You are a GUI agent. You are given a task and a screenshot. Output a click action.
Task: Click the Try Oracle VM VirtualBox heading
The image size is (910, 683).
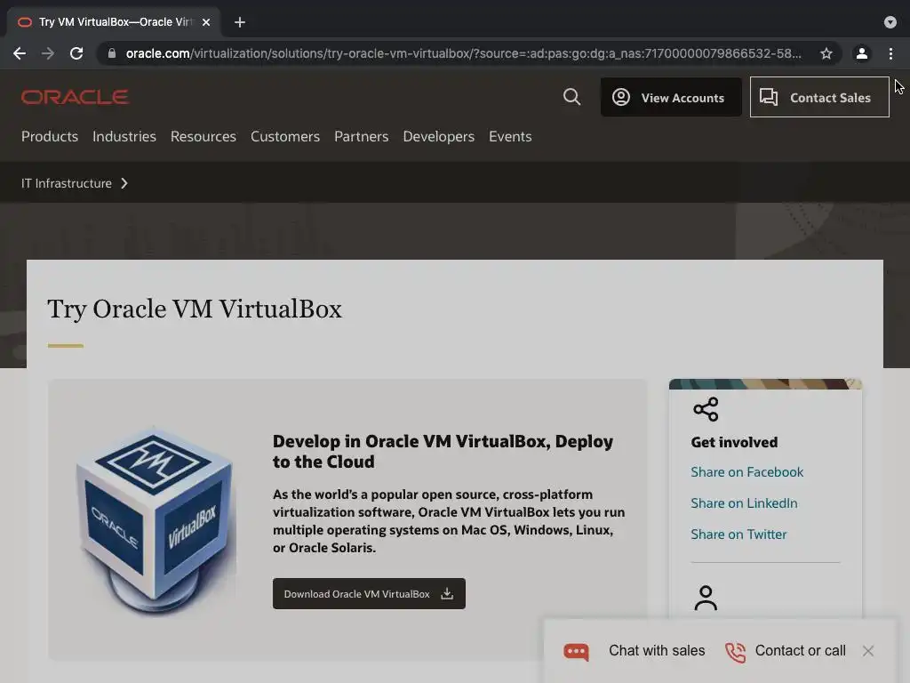pos(195,309)
